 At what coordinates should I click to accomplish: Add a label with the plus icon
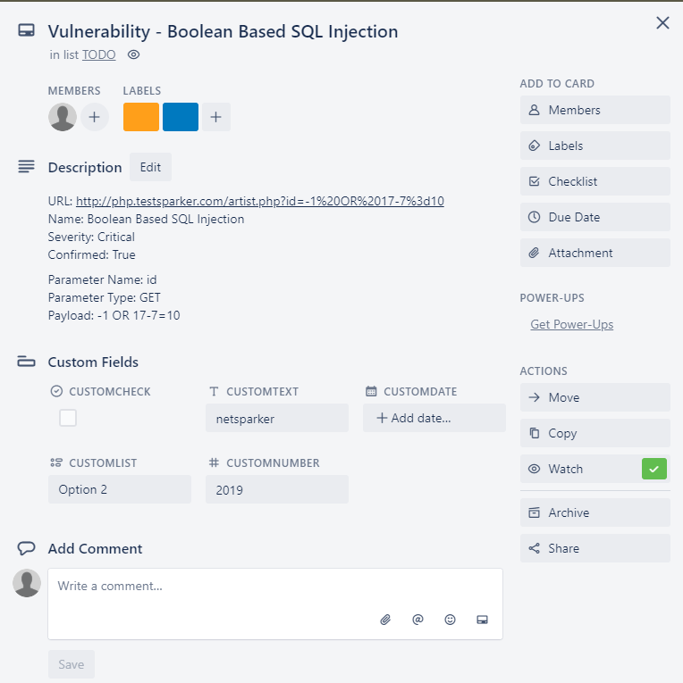(x=215, y=117)
